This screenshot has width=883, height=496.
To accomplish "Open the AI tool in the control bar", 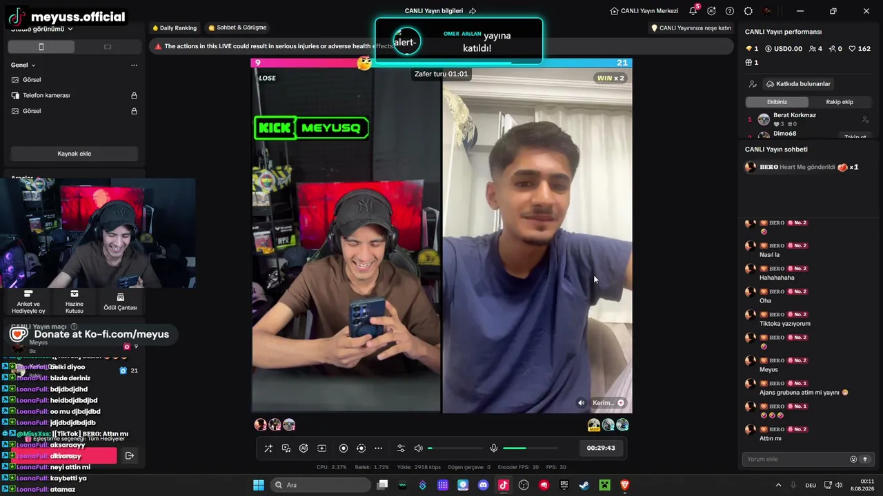I will coord(304,448).
